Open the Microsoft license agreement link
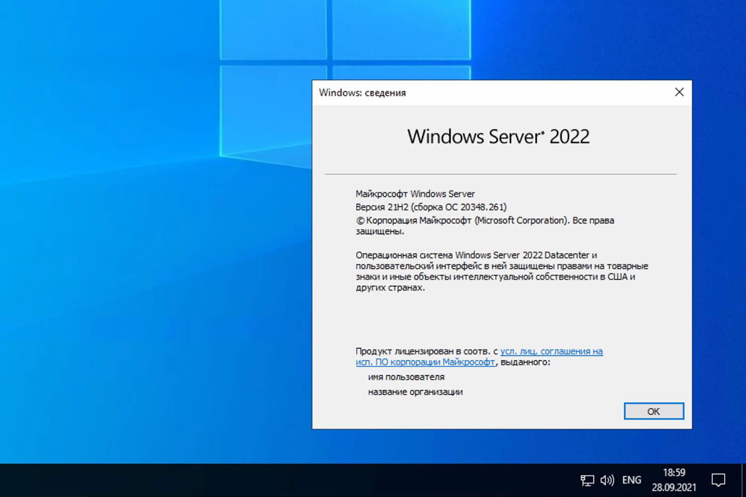746x497 pixels. point(551,351)
